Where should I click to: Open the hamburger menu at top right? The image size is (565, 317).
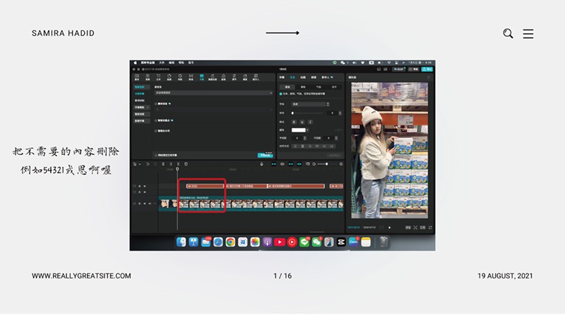tap(528, 33)
